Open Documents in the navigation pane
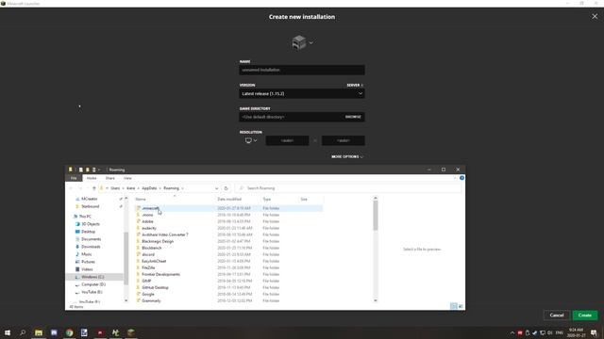The width and height of the screenshot is (604, 339). click(x=91, y=239)
